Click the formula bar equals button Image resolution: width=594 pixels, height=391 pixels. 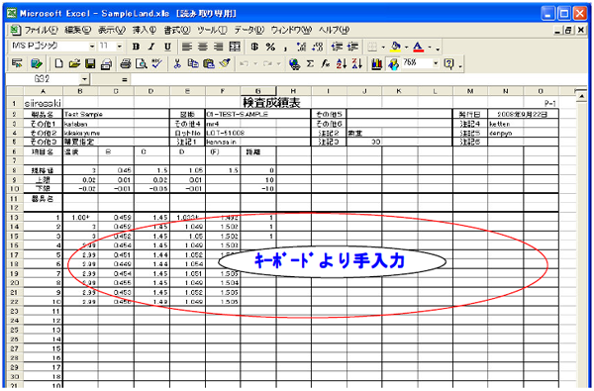(125, 79)
